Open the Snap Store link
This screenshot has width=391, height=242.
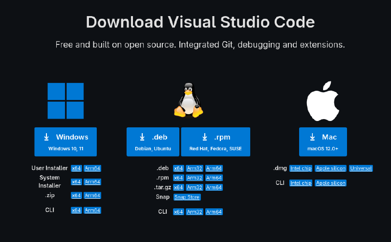coord(187,197)
